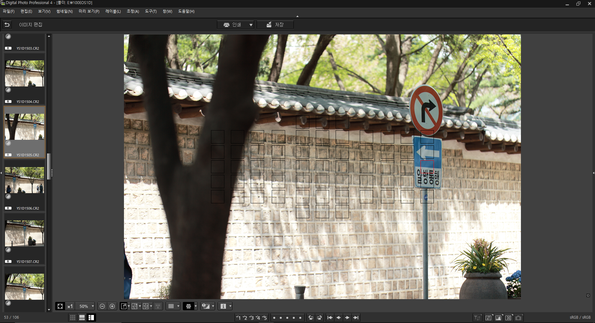
Task: Open the filter/sort funnel icon
Action: tap(478, 317)
